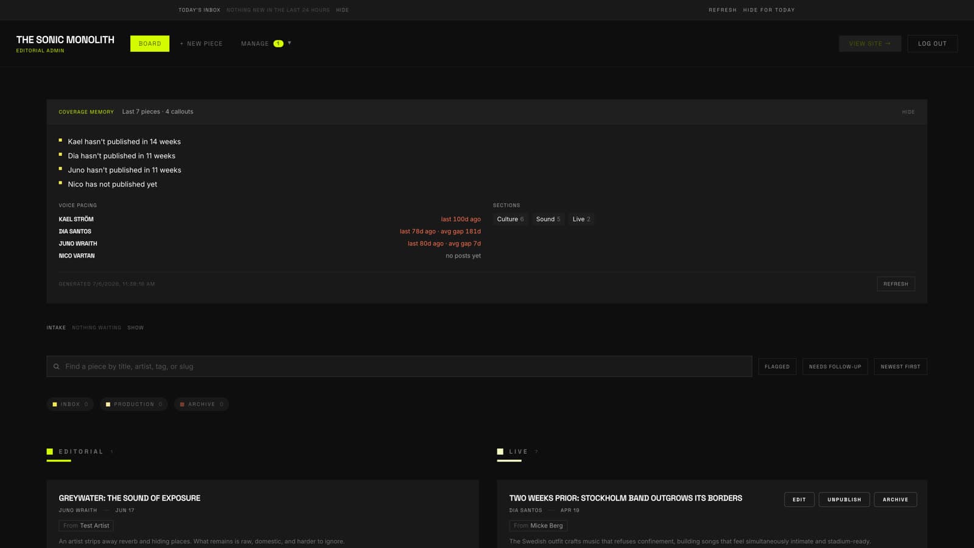Click the green Editorial column marker
This screenshot has height=548, width=974.
click(x=50, y=452)
